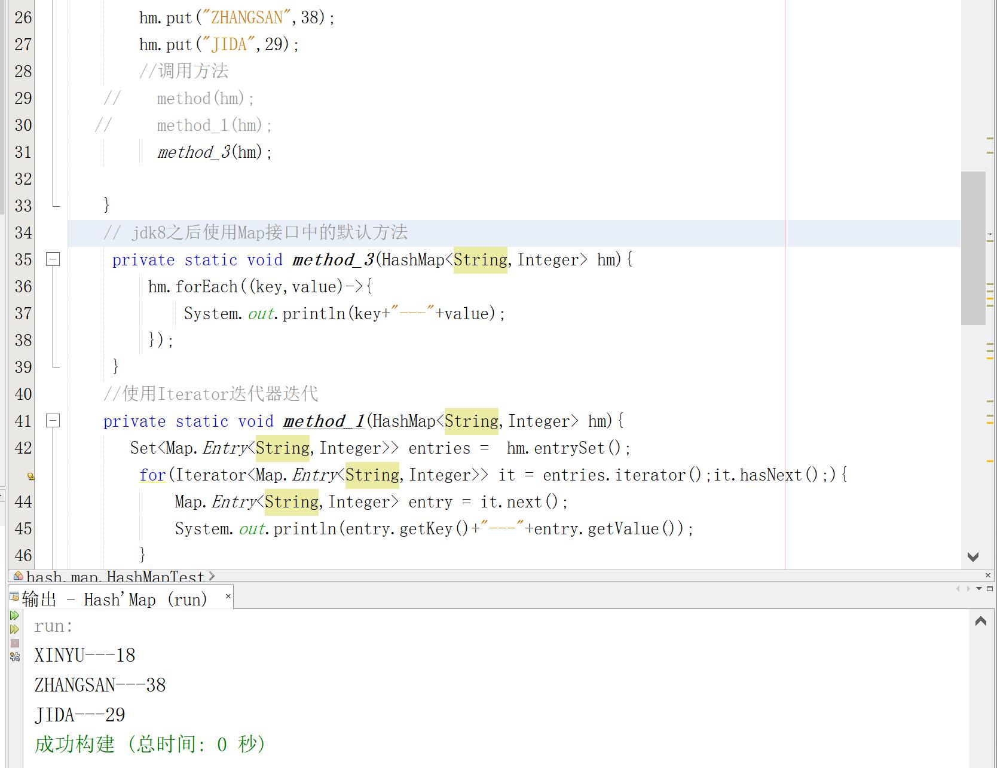Image resolution: width=997 pixels, height=768 pixels.
Task: Click the //使用Iterator迭代器迭代 comment
Action: tap(211, 393)
